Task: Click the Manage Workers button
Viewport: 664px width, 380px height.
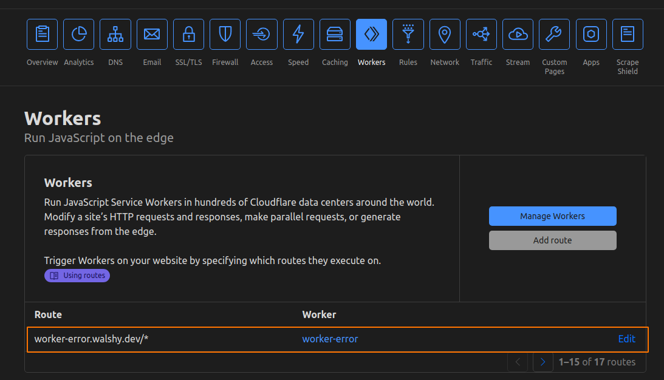Action: tap(552, 216)
